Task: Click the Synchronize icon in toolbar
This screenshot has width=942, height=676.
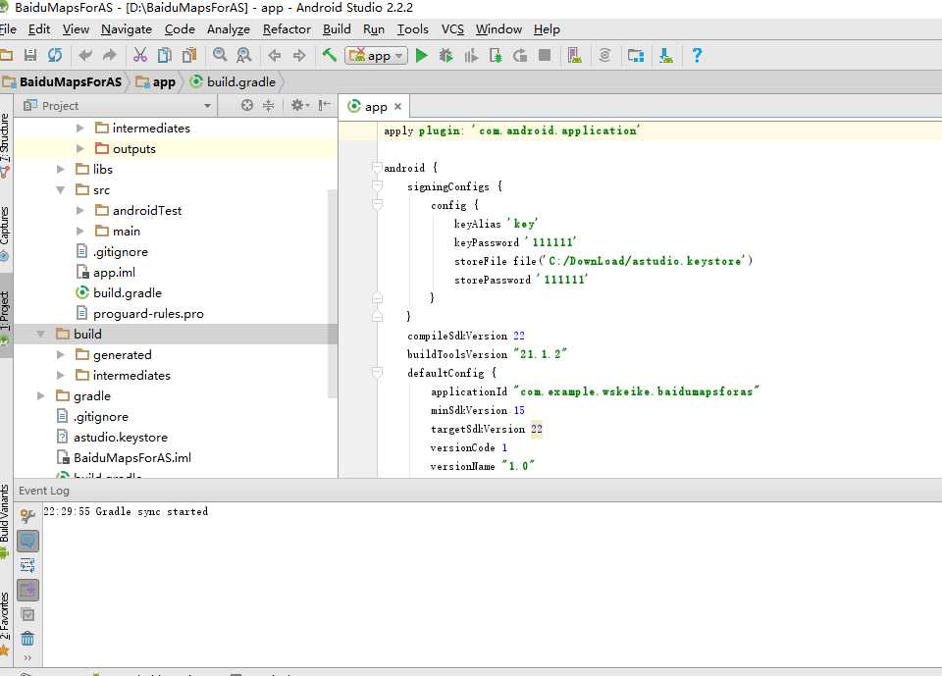Action: pos(55,55)
